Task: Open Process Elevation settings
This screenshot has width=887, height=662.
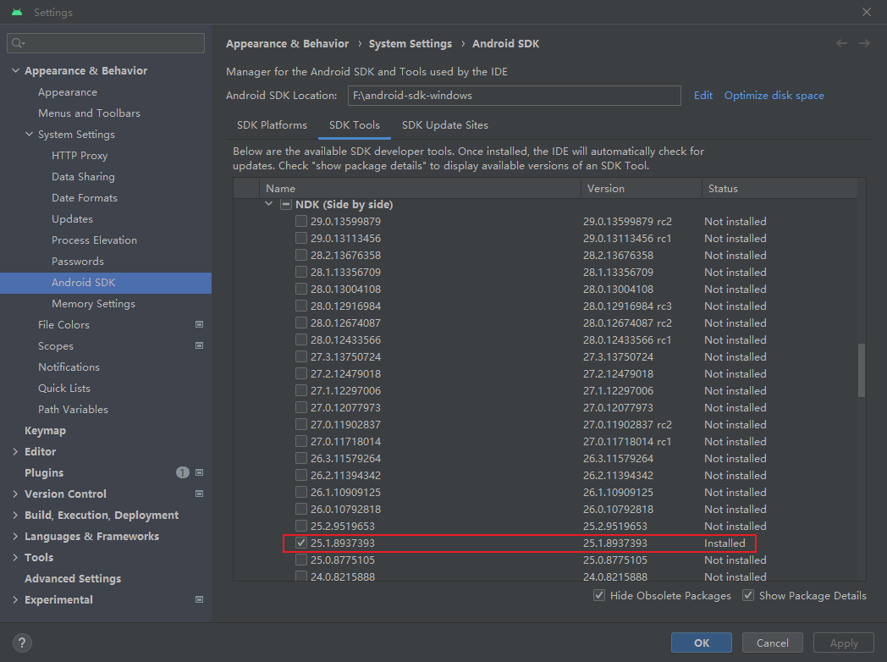Action: point(95,240)
